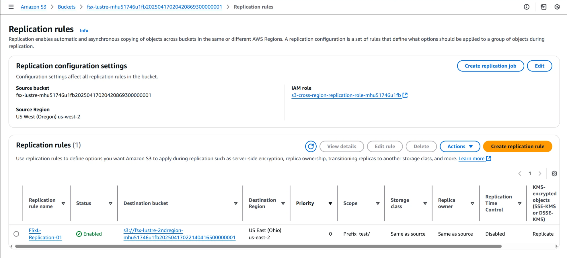
Task: Click Replication rules breadcrumb text
Action: coord(253,7)
